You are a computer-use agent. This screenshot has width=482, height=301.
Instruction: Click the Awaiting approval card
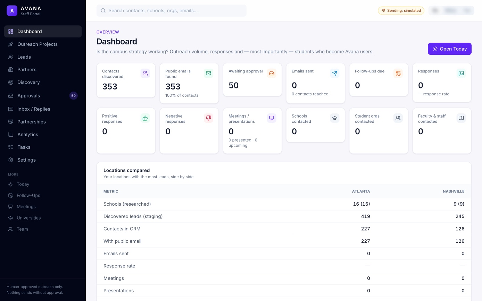click(x=252, y=80)
